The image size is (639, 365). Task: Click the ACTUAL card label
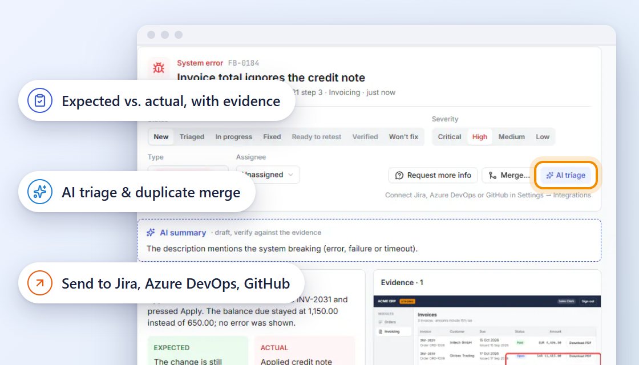[274, 347]
